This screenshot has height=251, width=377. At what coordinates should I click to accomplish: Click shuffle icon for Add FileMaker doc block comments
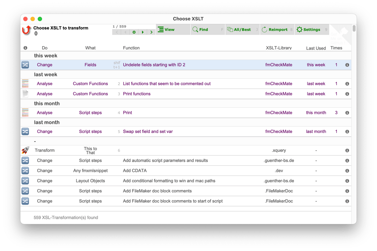pyautogui.click(x=25, y=191)
